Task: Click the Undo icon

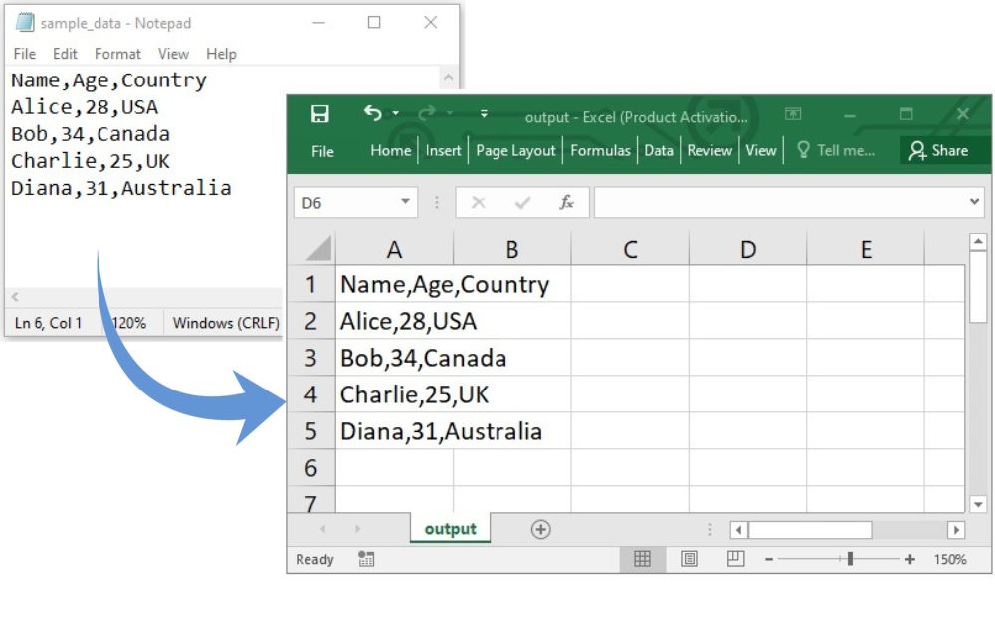Action: (373, 112)
